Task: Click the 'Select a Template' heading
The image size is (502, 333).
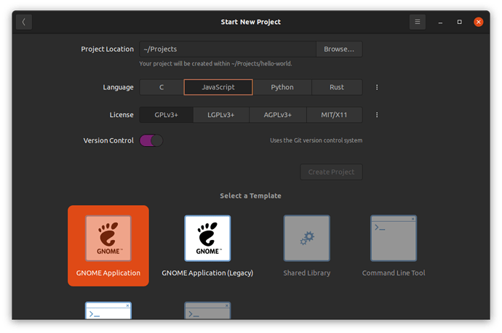Action: 251,196
